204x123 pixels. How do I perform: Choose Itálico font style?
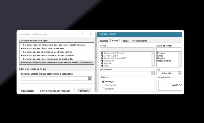point(160,55)
